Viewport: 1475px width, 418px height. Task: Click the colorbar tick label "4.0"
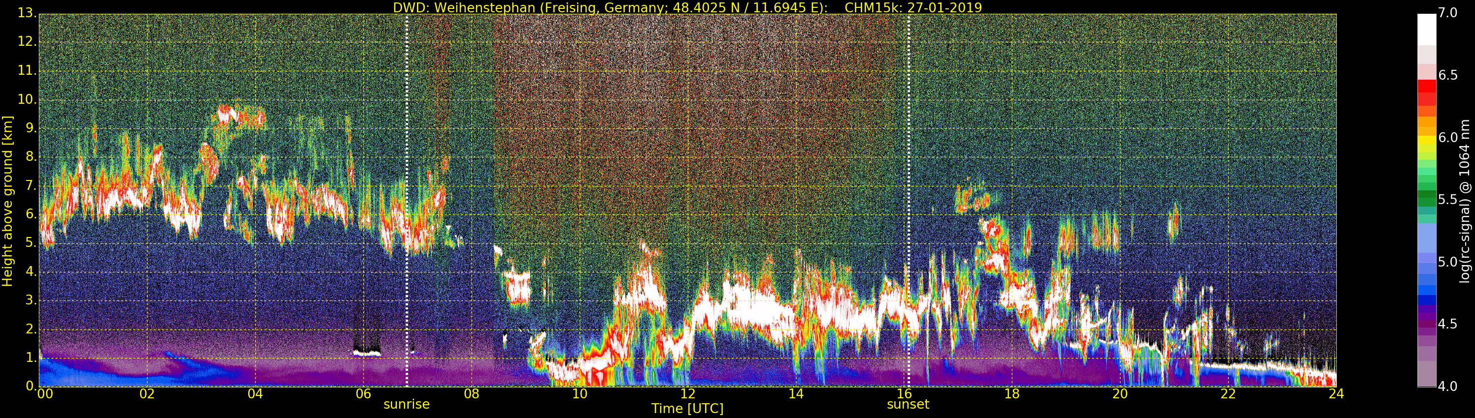[x=1448, y=387]
